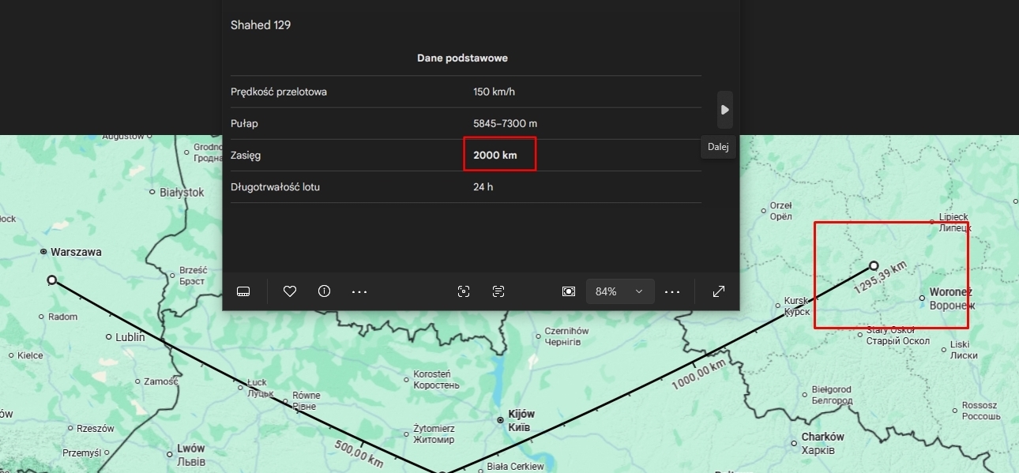Click the 2000 km range value
Viewport: 1019px width, 473px height.
click(x=495, y=156)
